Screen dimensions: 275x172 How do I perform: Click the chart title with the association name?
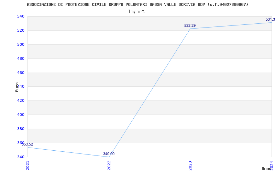point(137,4)
